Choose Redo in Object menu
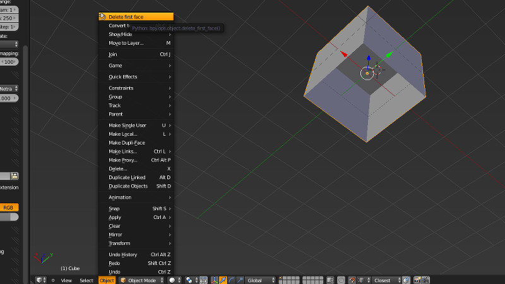This screenshot has width=505, height=284. (136, 263)
